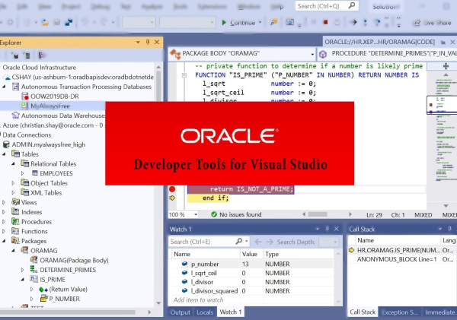Image resolution: width=457 pixels, height=320 pixels.
Task: Collapse Autonomous Transaction Processing Databases node
Action: click(4, 87)
